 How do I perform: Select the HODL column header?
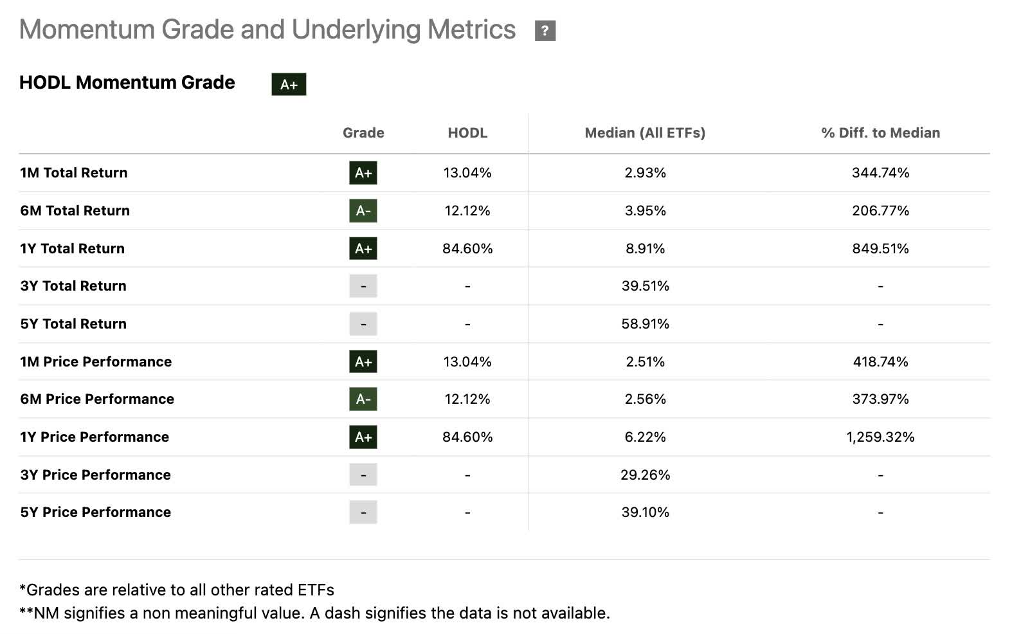467,133
